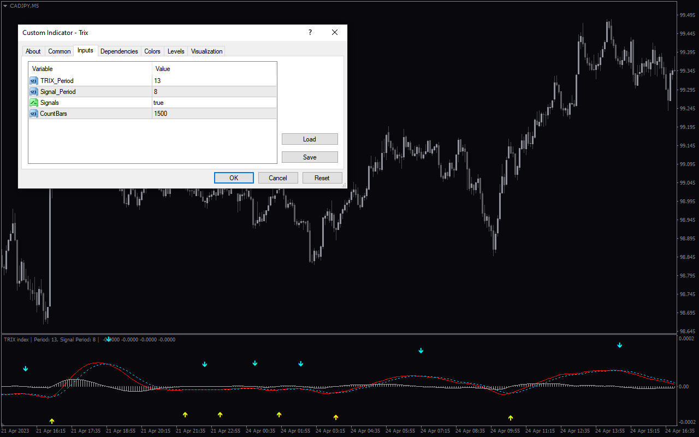Click the dialog title Custom Indicator - Trix
The height and width of the screenshot is (437, 699).
(55, 33)
